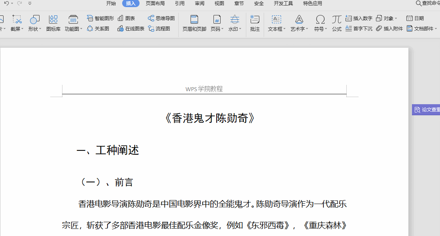Insert a 公式 formula
Screen dimensions: 440x236
click(336, 23)
